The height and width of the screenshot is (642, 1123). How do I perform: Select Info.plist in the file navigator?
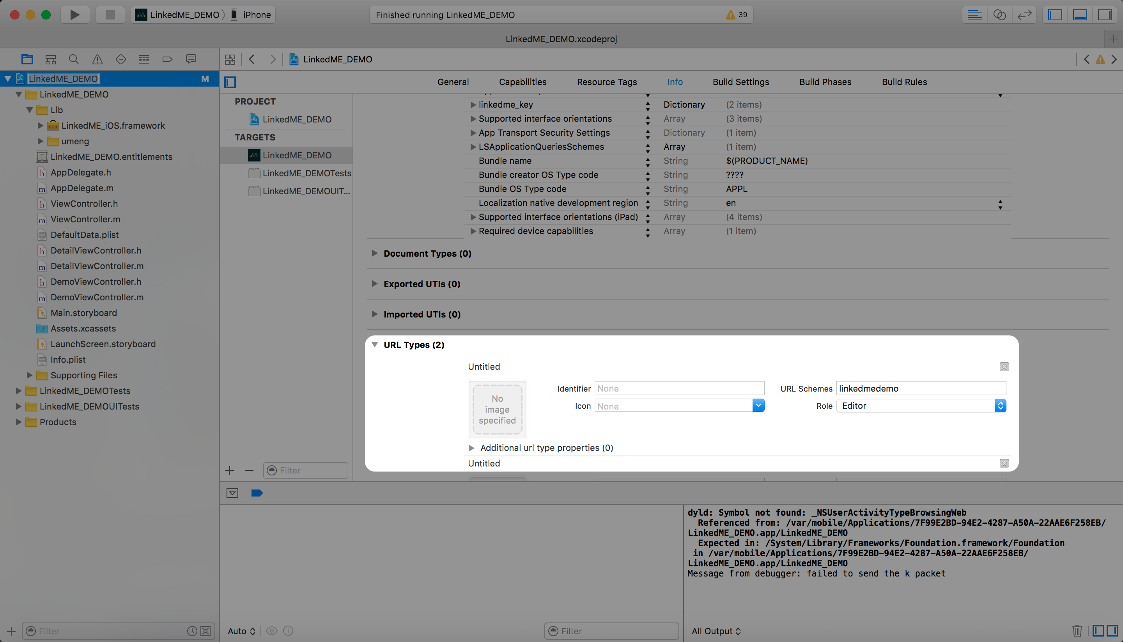68,360
